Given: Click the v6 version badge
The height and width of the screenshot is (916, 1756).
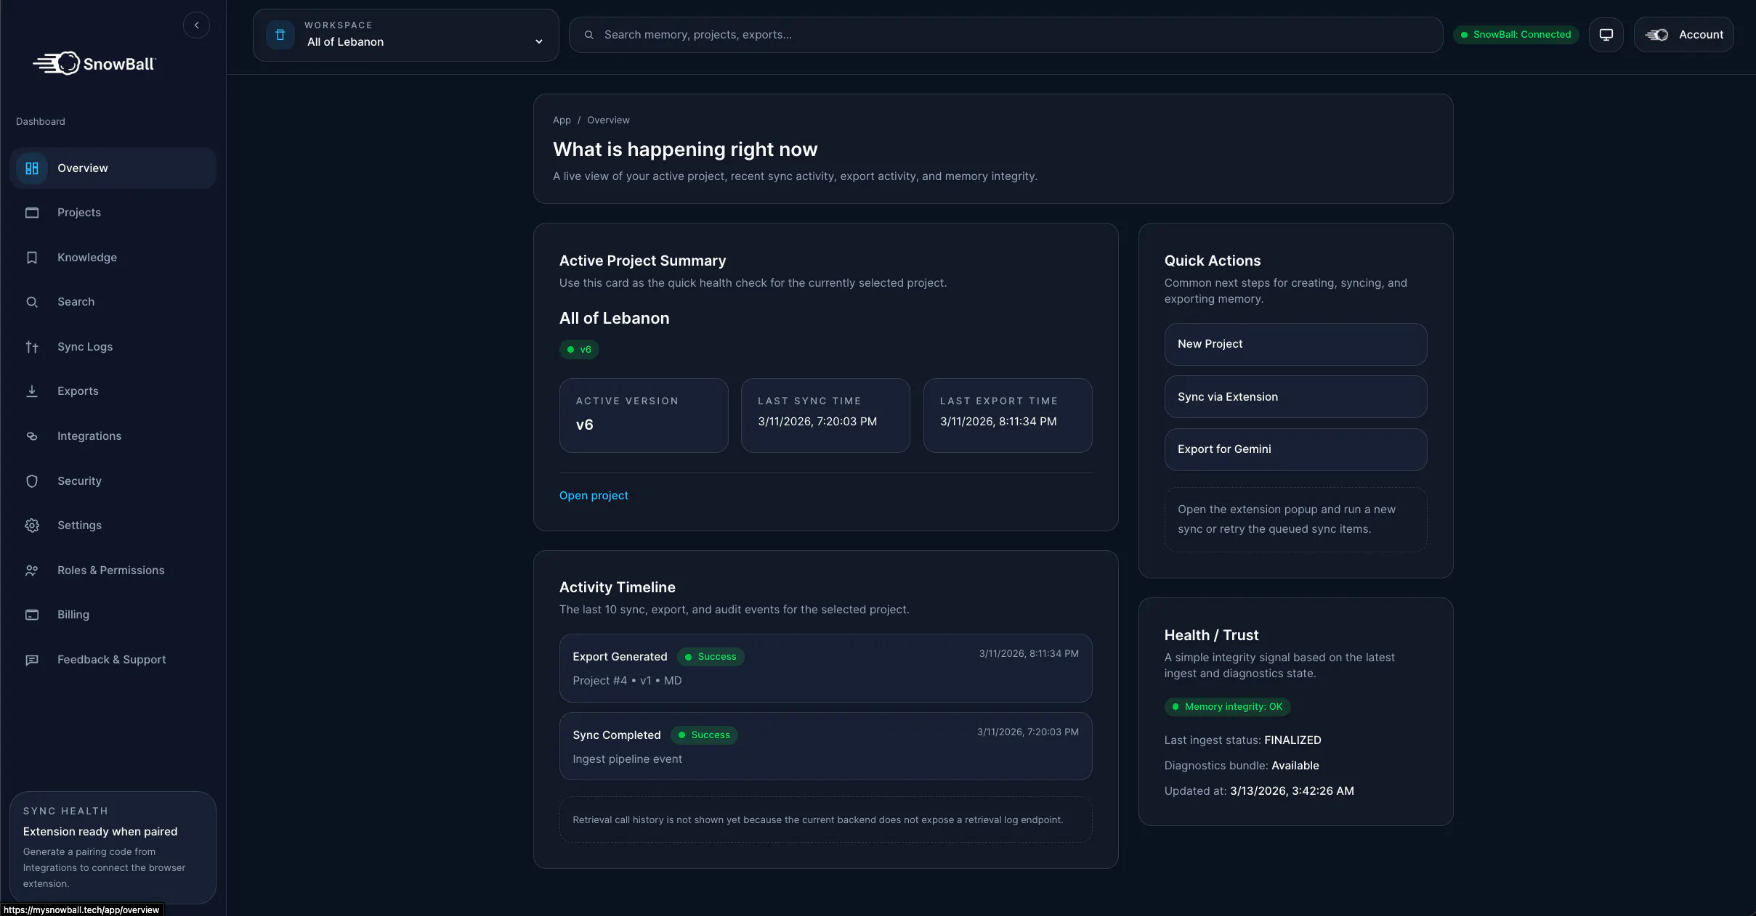Looking at the screenshot, I should click(x=579, y=350).
